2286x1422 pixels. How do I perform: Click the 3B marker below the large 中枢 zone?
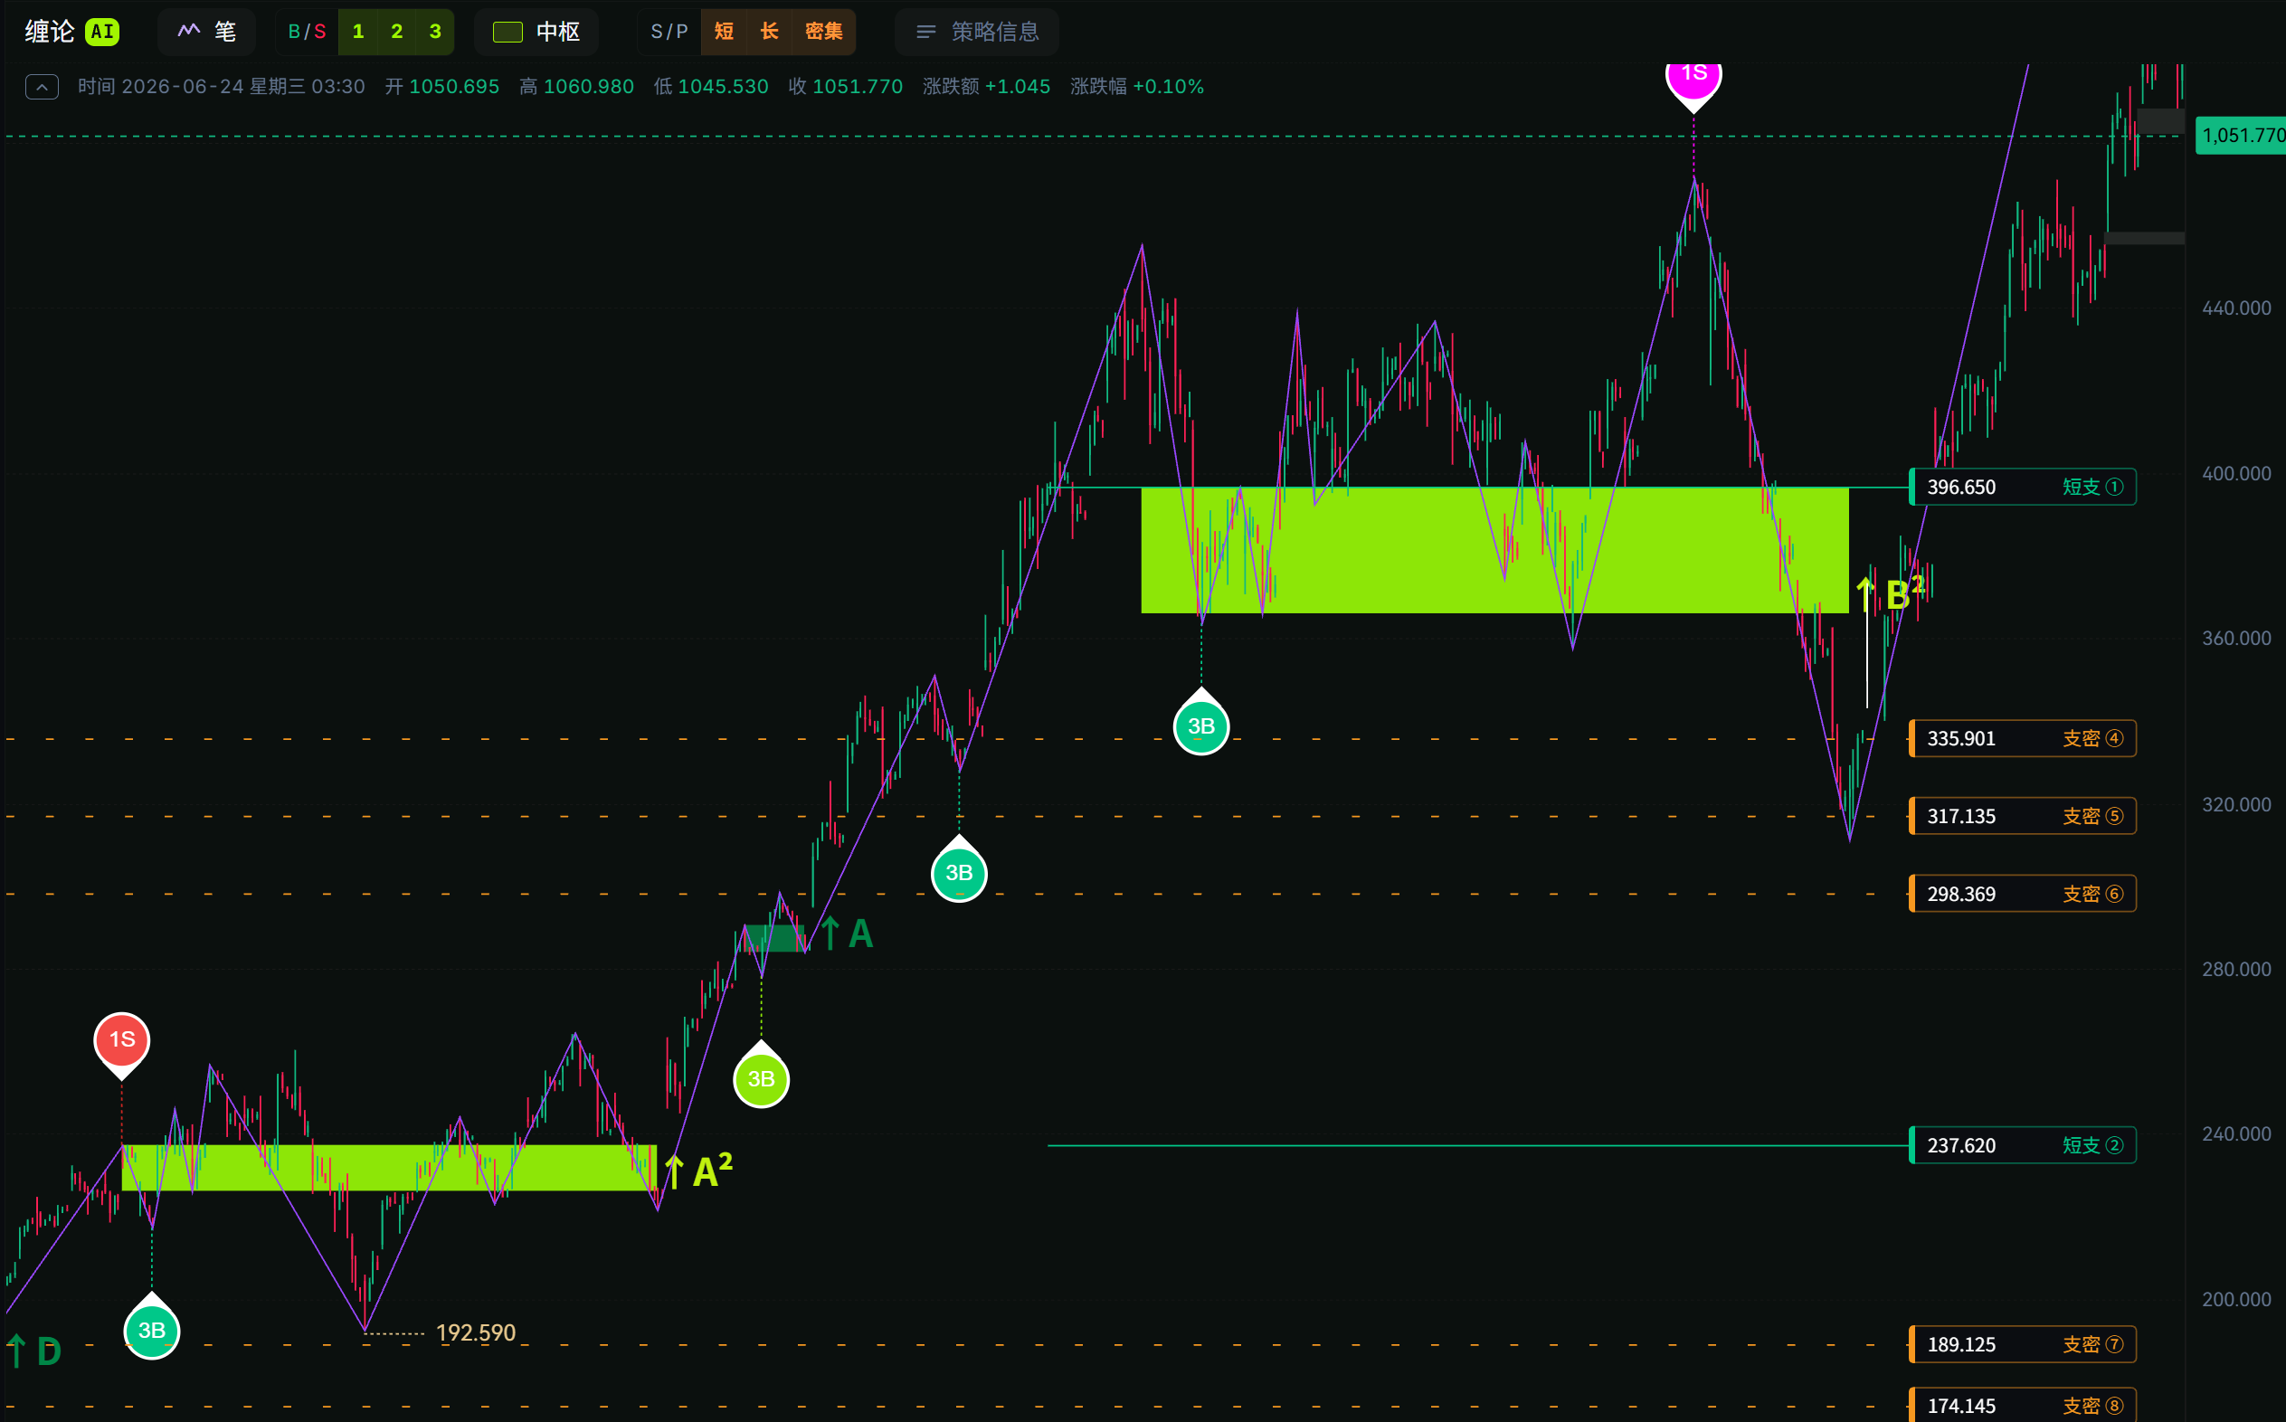coord(1200,725)
